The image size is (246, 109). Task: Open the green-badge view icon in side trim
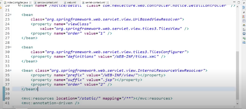click(x=244, y=38)
